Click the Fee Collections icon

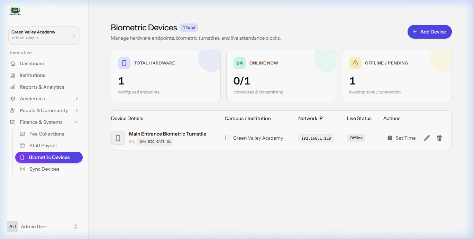coord(22,134)
